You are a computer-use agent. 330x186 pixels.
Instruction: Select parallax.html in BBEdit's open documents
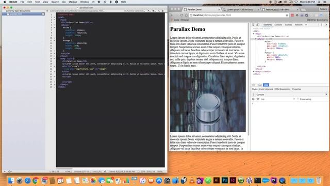[x=23, y=14]
